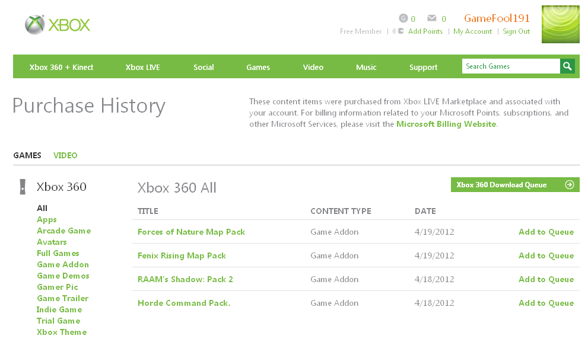Filter by Game Trailer
The image size is (588, 342).
(x=63, y=298)
